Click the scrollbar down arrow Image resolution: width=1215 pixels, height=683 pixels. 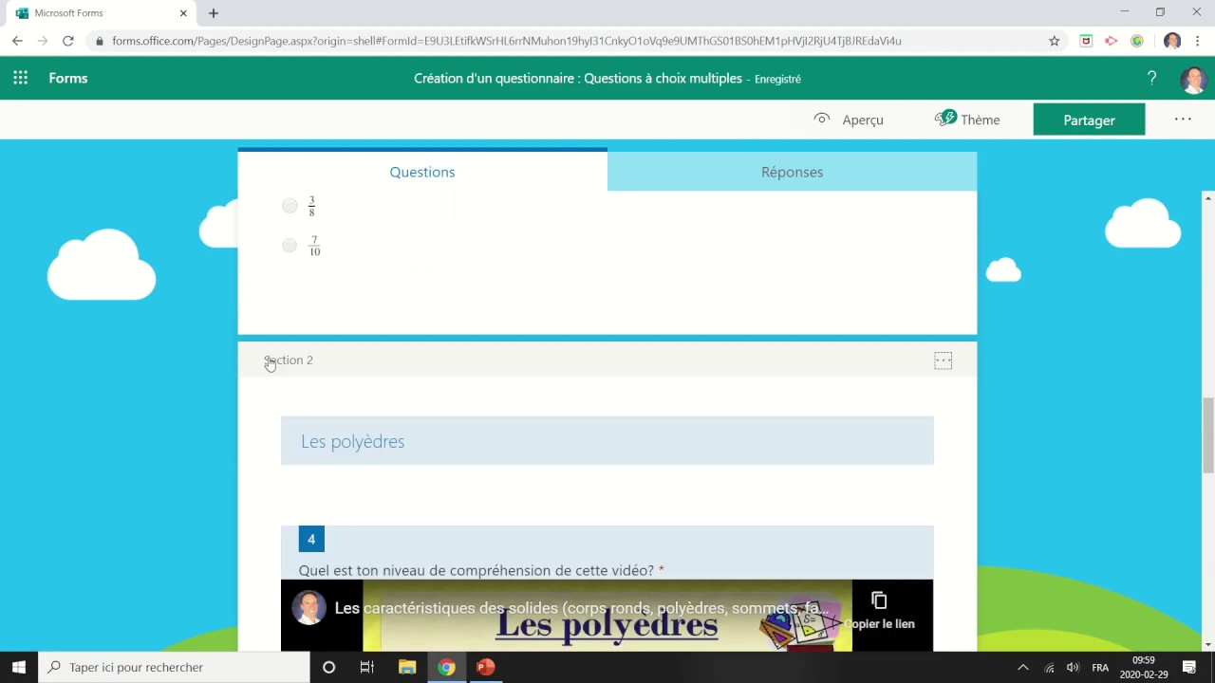tap(1208, 645)
